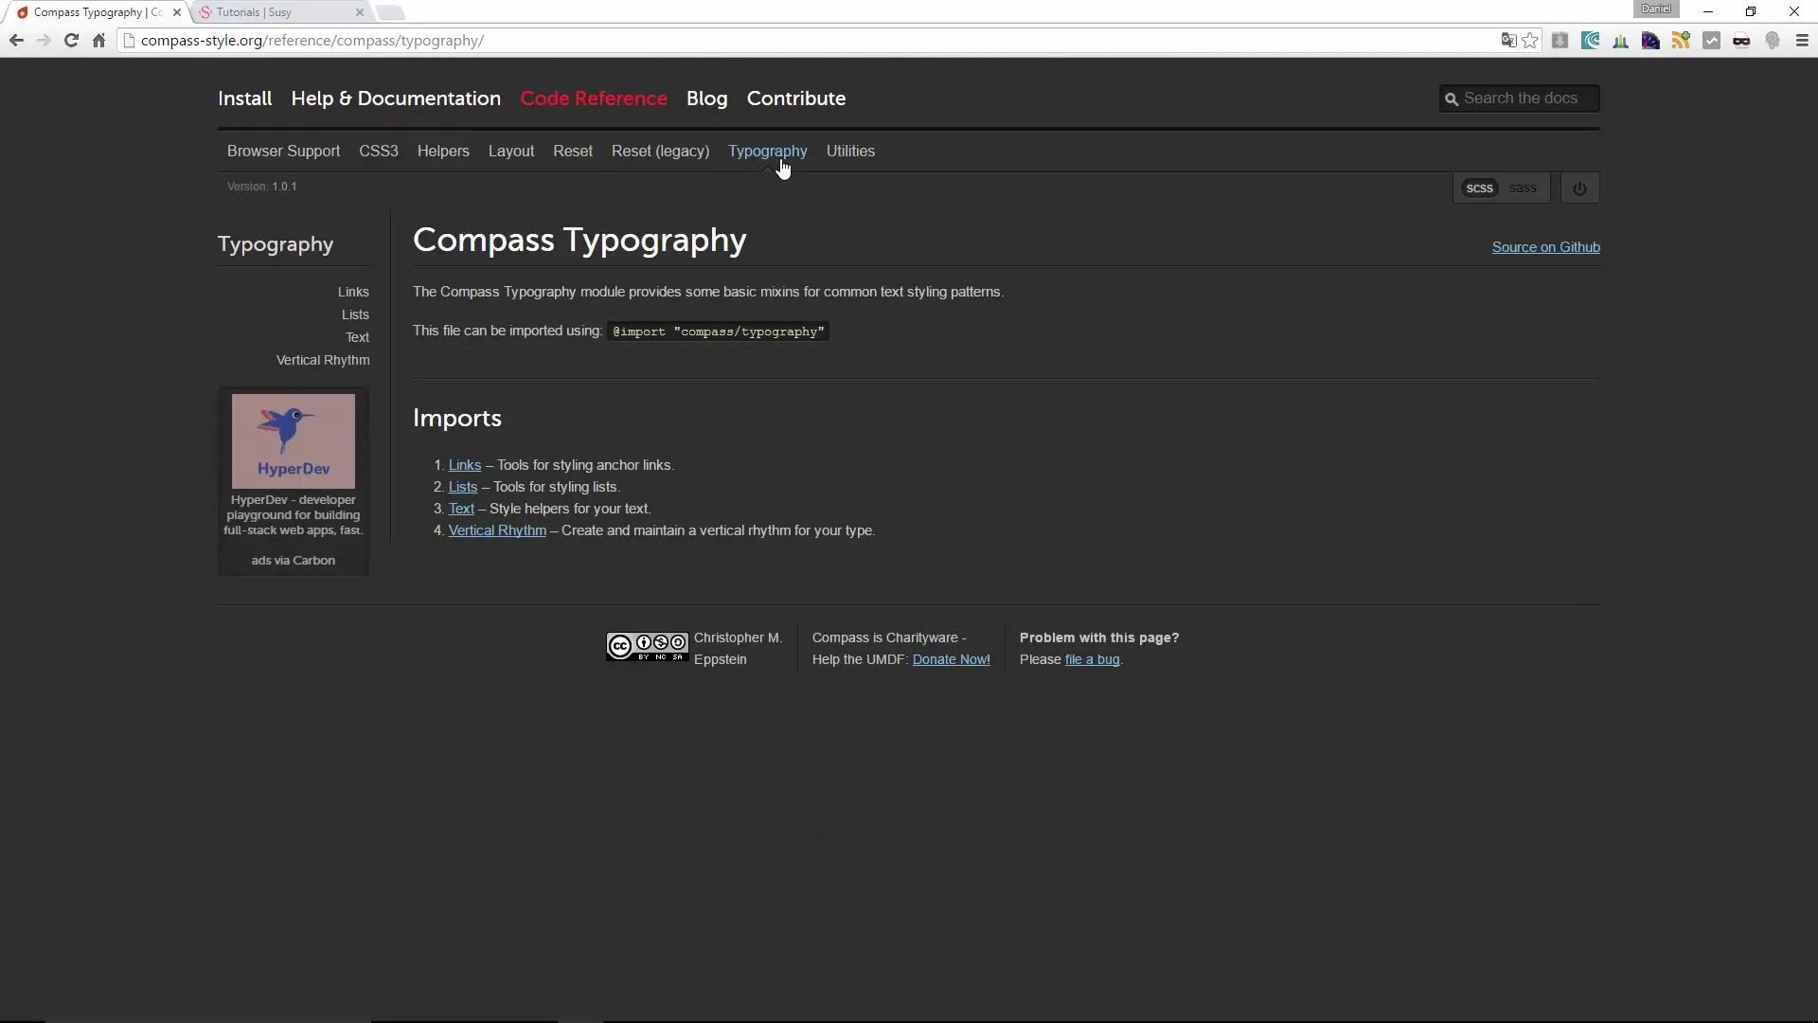The image size is (1818, 1023).
Task: Select scss syntax option
Action: [1479, 188]
